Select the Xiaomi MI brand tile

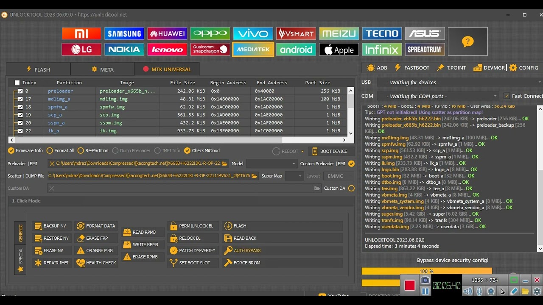click(81, 33)
